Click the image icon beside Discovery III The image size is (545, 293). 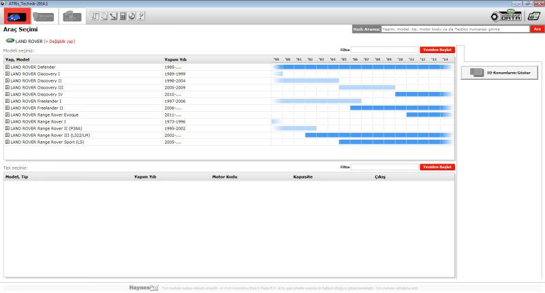click(x=7, y=87)
